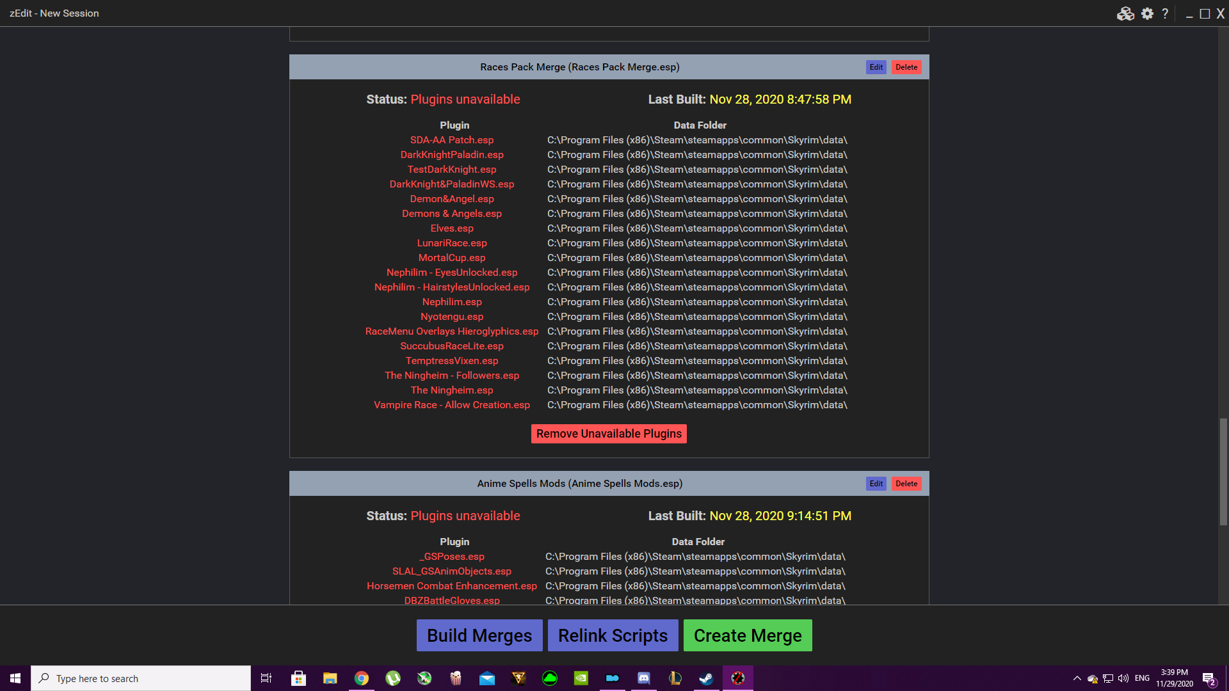Select Nephilim - HairstylesUnlocked.esp plugin
The width and height of the screenshot is (1229, 691).
coord(452,287)
